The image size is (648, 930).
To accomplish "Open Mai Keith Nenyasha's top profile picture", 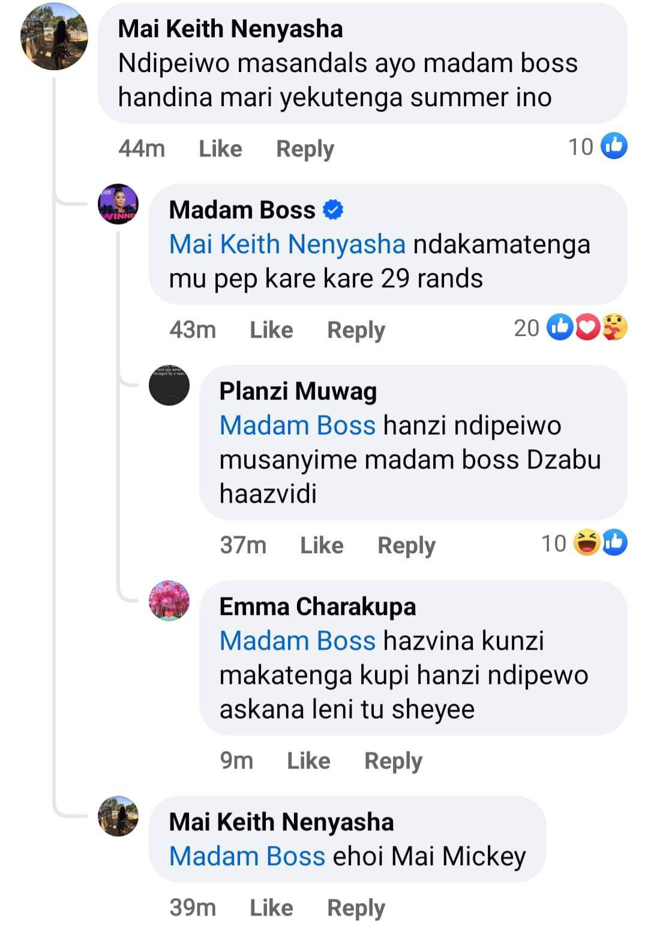I will 54,37.
